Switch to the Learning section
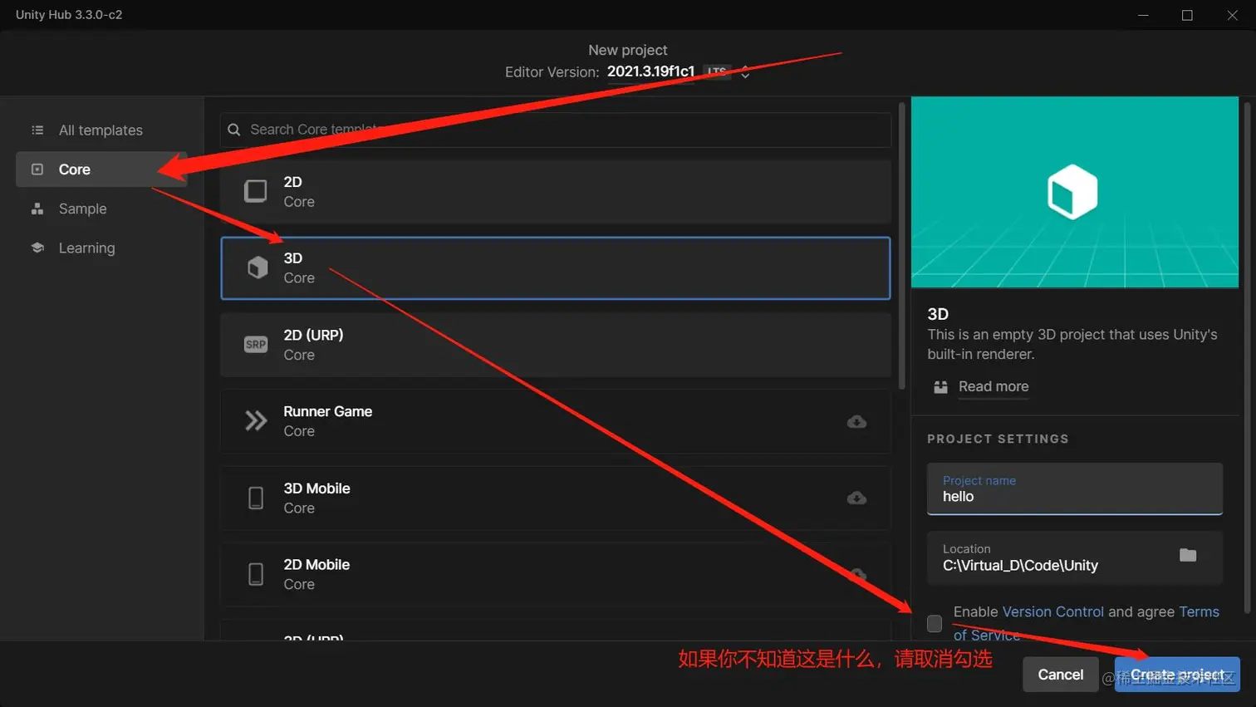The height and width of the screenshot is (707, 1256). point(86,248)
